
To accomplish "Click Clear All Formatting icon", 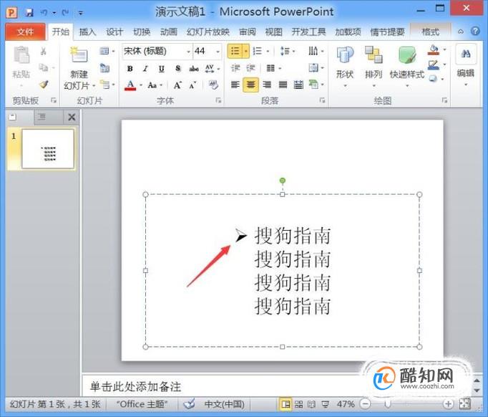I will point(213,85).
